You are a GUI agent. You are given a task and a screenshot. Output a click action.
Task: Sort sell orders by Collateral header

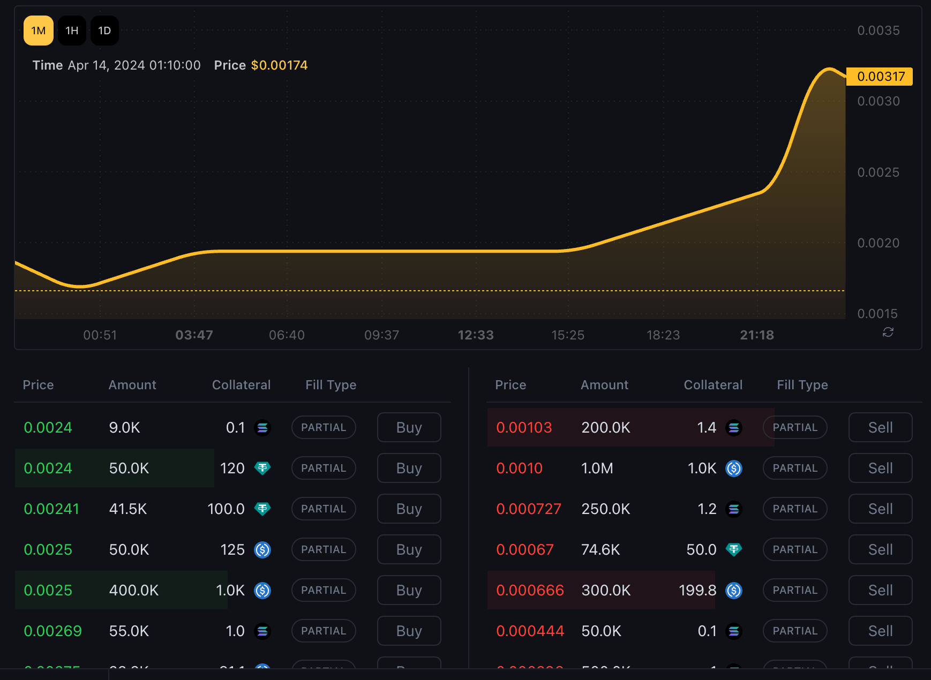pos(713,385)
